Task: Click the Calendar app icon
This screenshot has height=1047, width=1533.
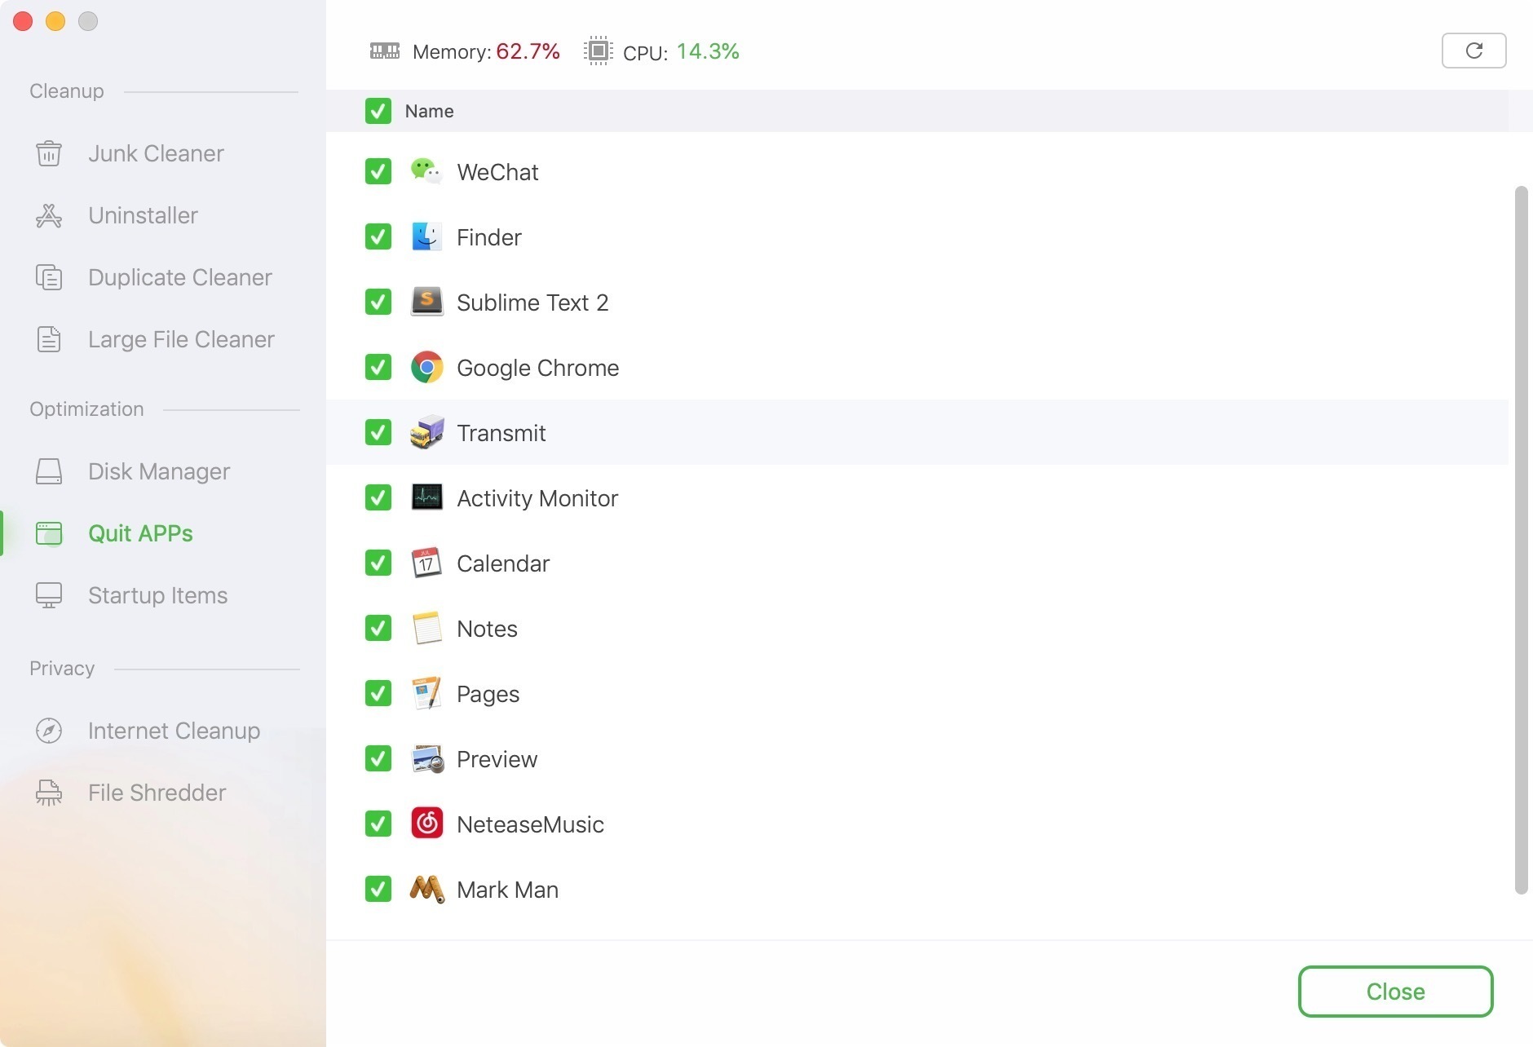Action: click(426, 563)
